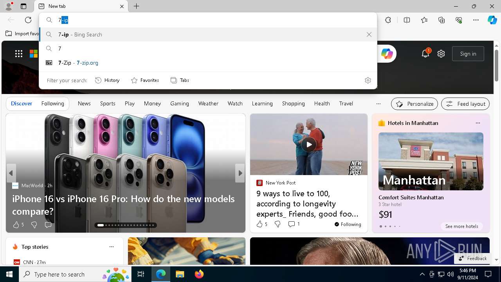Select the 7-ip Bing Search suggestion
This screenshot has width=501, height=282.
pyautogui.click(x=208, y=34)
